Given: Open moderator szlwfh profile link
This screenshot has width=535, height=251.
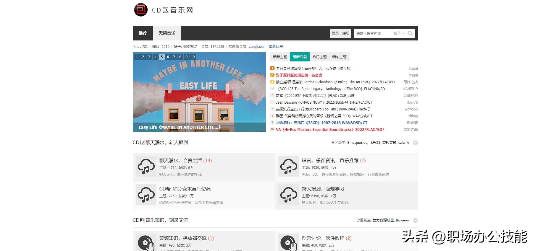Looking at the screenshot, I should 403,143.
